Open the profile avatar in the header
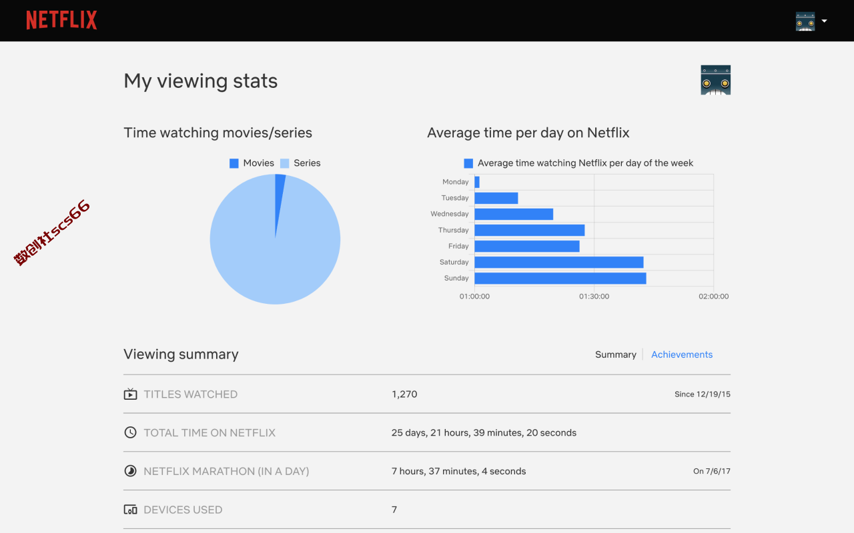 (805, 21)
